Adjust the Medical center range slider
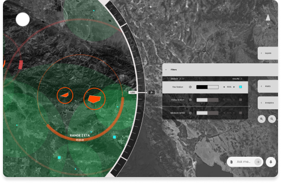The image size is (281, 183). point(207,113)
